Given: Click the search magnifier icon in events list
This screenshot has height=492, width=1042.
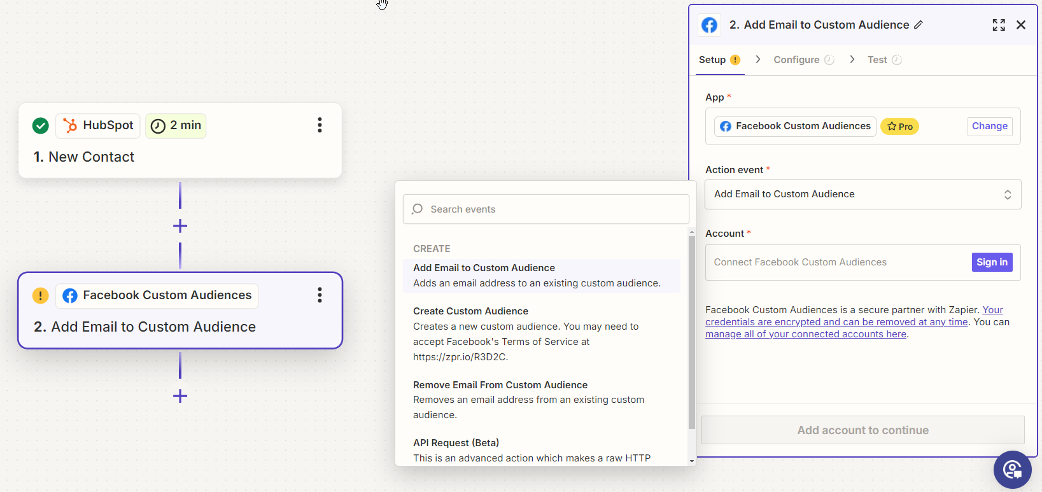Looking at the screenshot, I should click(x=418, y=209).
